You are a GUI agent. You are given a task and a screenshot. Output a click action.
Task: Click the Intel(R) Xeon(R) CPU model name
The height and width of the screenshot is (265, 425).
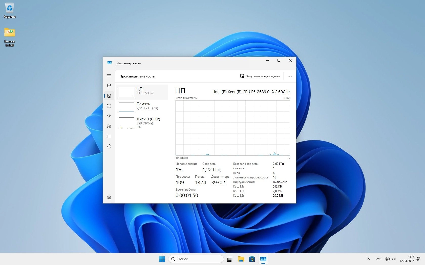[x=252, y=92]
